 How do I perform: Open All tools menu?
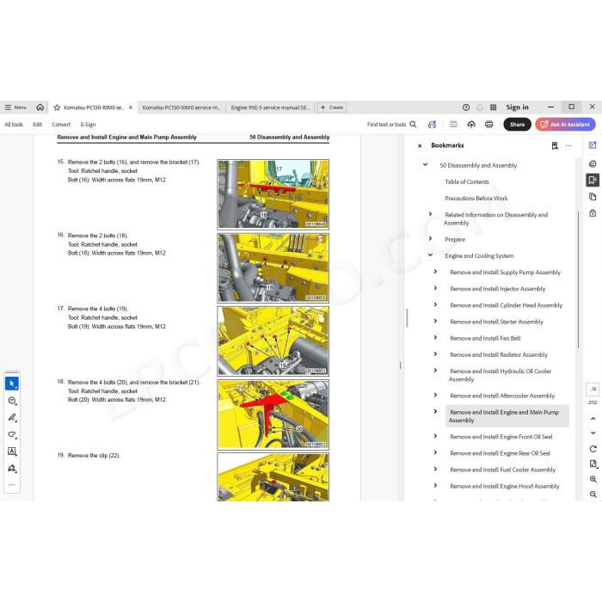coord(14,125)
